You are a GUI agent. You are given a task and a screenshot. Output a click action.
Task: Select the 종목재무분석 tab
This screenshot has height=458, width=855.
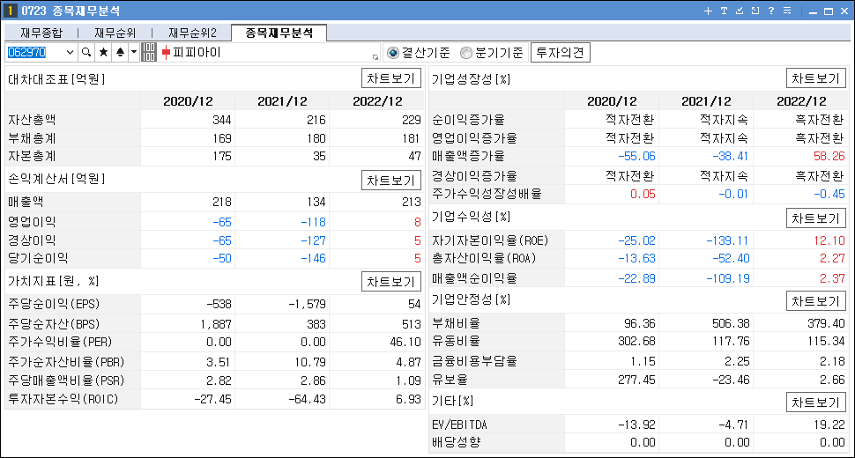[x=279, y=33]
